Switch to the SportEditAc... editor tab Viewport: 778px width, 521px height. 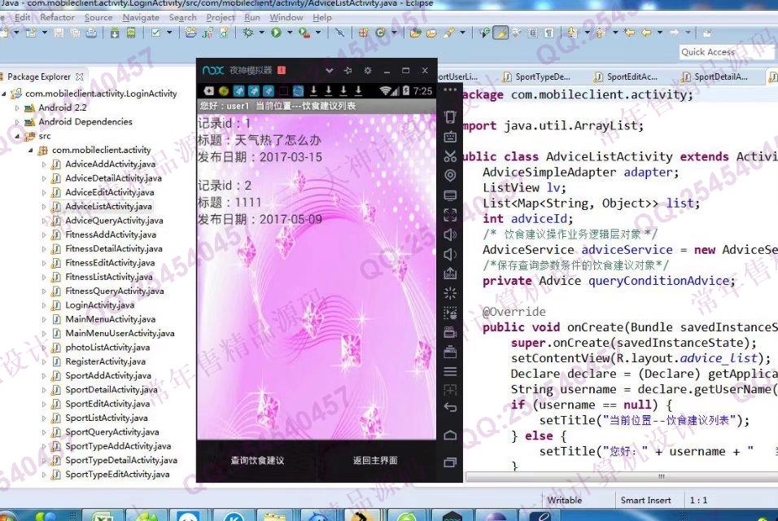click(x=626, y=77)
